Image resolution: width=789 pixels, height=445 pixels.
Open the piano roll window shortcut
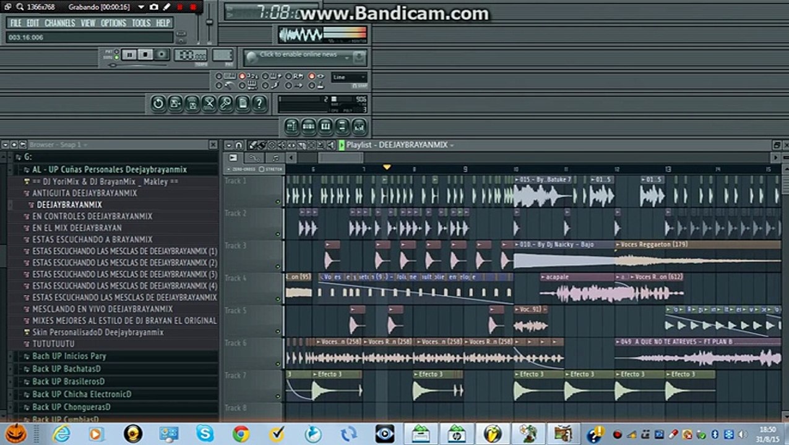point(325,127)
